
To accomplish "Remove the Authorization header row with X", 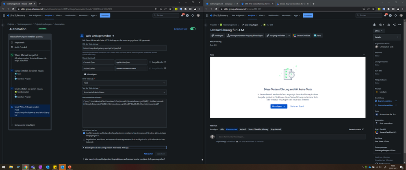I will tap(165, 68).
